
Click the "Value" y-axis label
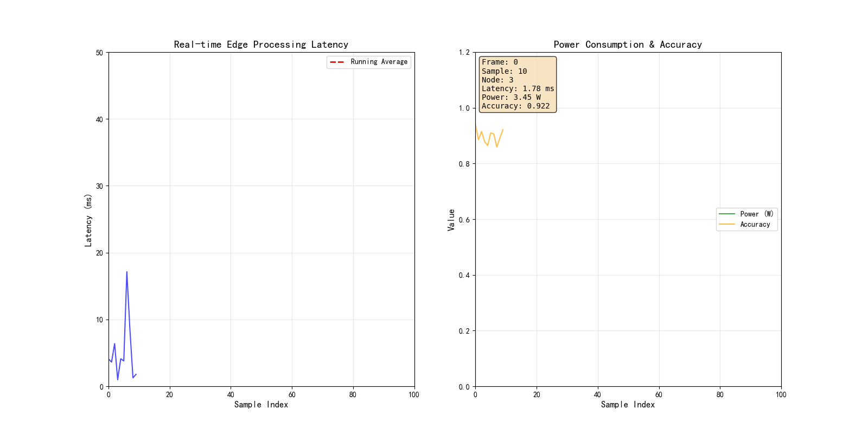(451, 220)
